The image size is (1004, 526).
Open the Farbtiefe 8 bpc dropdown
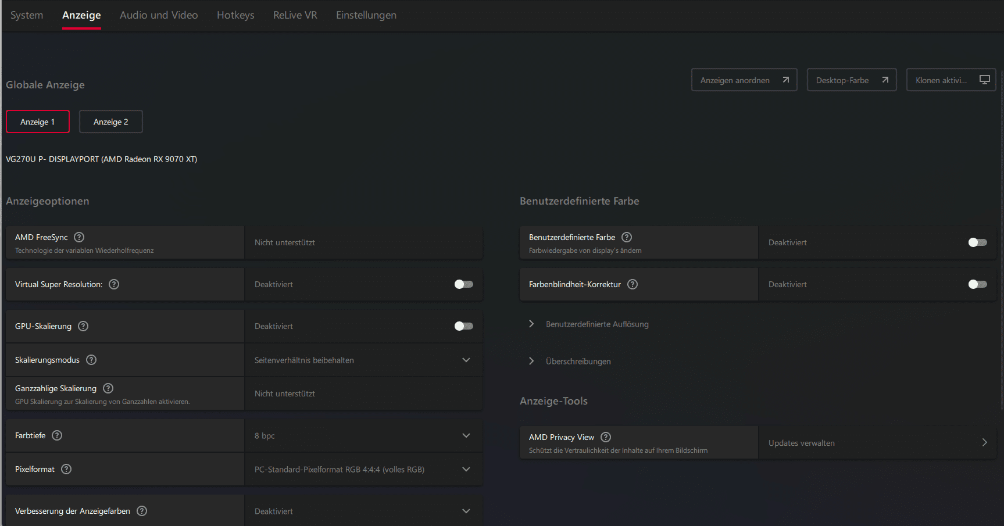(364, 435)
